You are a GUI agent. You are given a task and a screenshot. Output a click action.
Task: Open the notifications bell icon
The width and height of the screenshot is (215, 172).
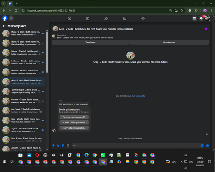tap(201, 18)
